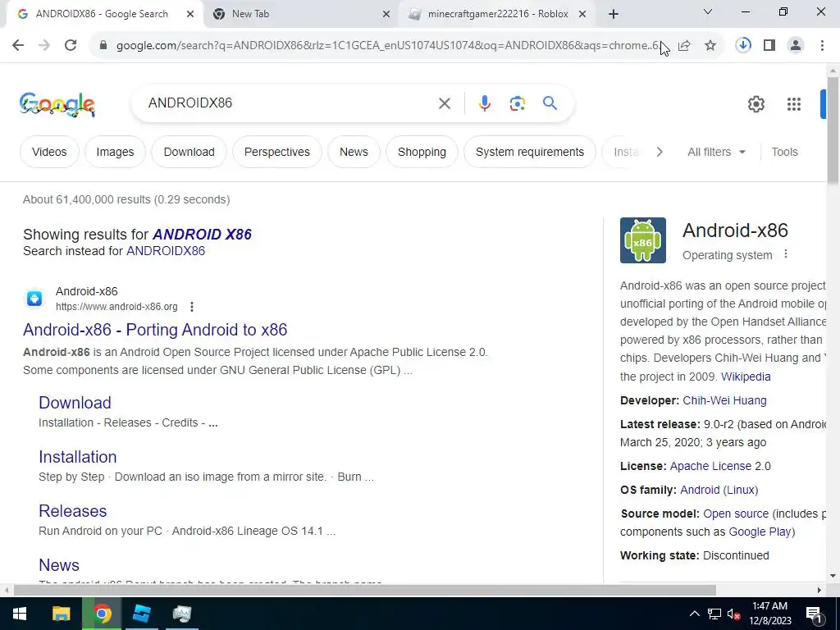The width and height of the screenshot is (840, 630).
Task: Open the Google Play link
Action: click(760, 532)
